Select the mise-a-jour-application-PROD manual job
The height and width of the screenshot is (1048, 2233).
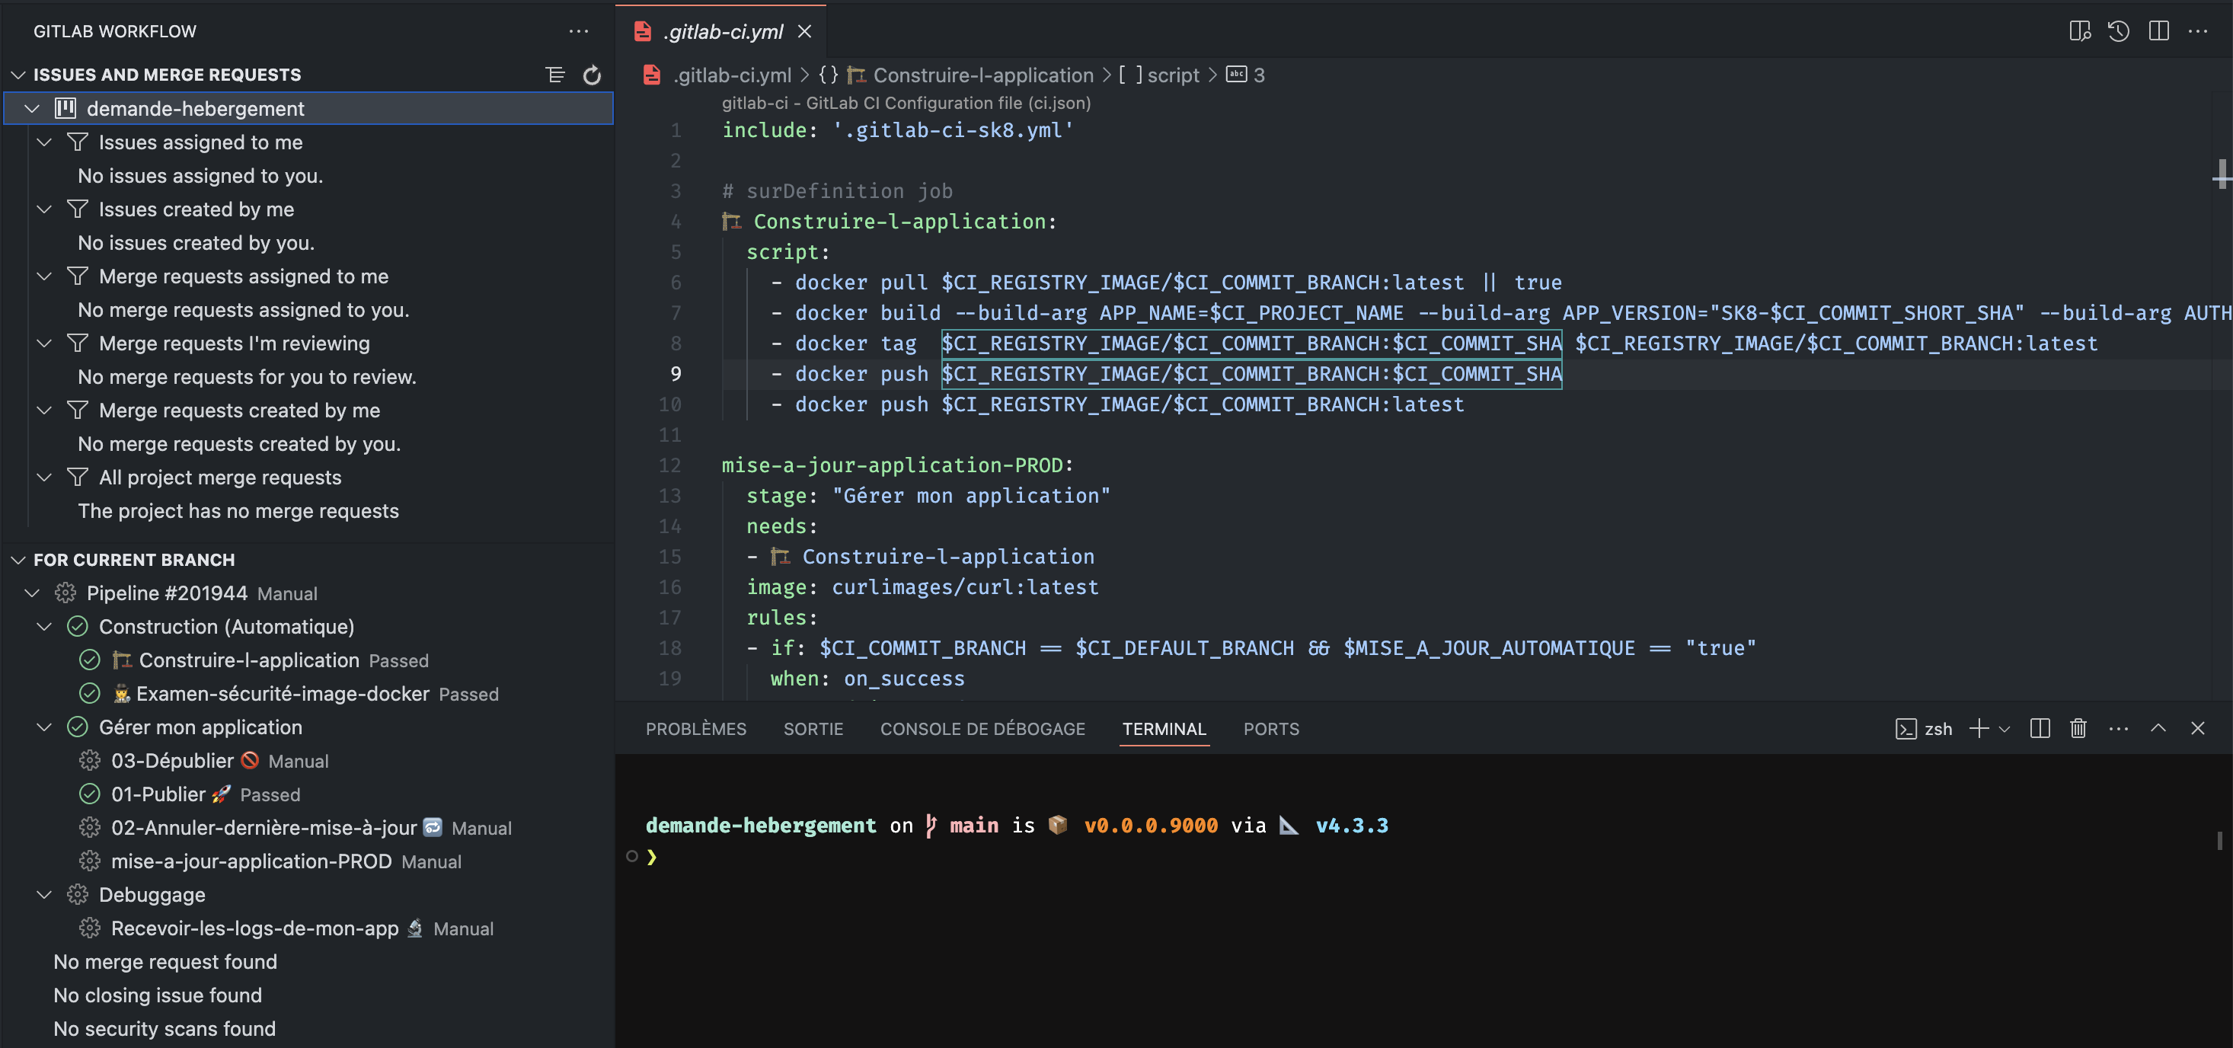(x=251, y=861)
